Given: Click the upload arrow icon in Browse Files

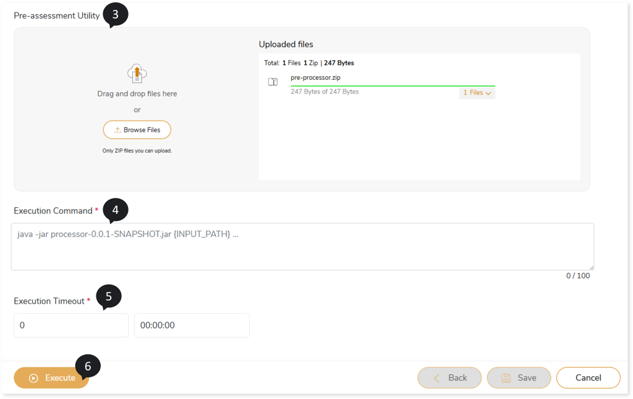Looking at the screenshot, I should (117, 131).
